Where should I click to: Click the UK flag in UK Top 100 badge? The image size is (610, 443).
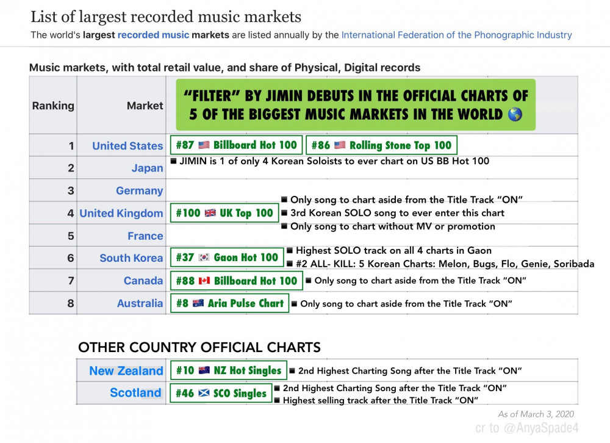[210, 213]
